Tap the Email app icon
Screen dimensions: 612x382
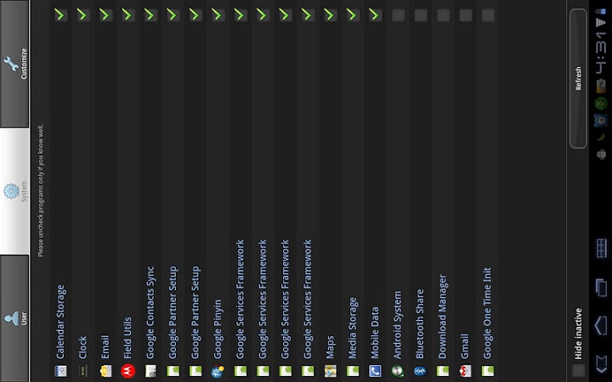pyautogui.click(x=105, y=371)
